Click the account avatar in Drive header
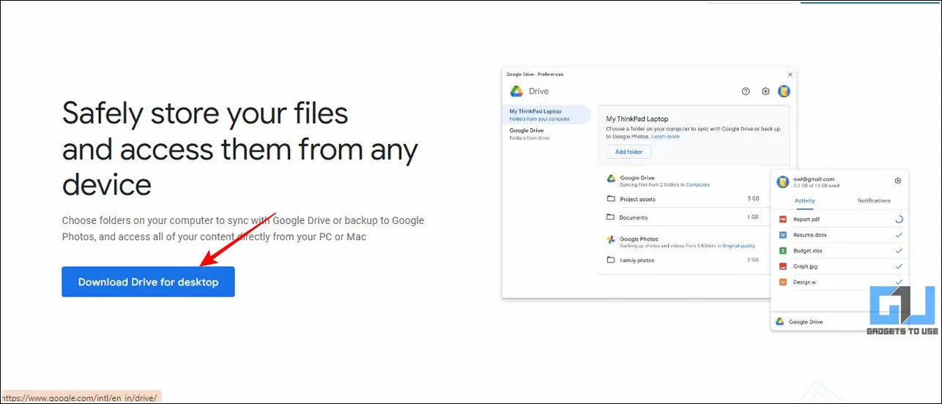This screenshot has width=942, height=404. [x=784, y=91]
